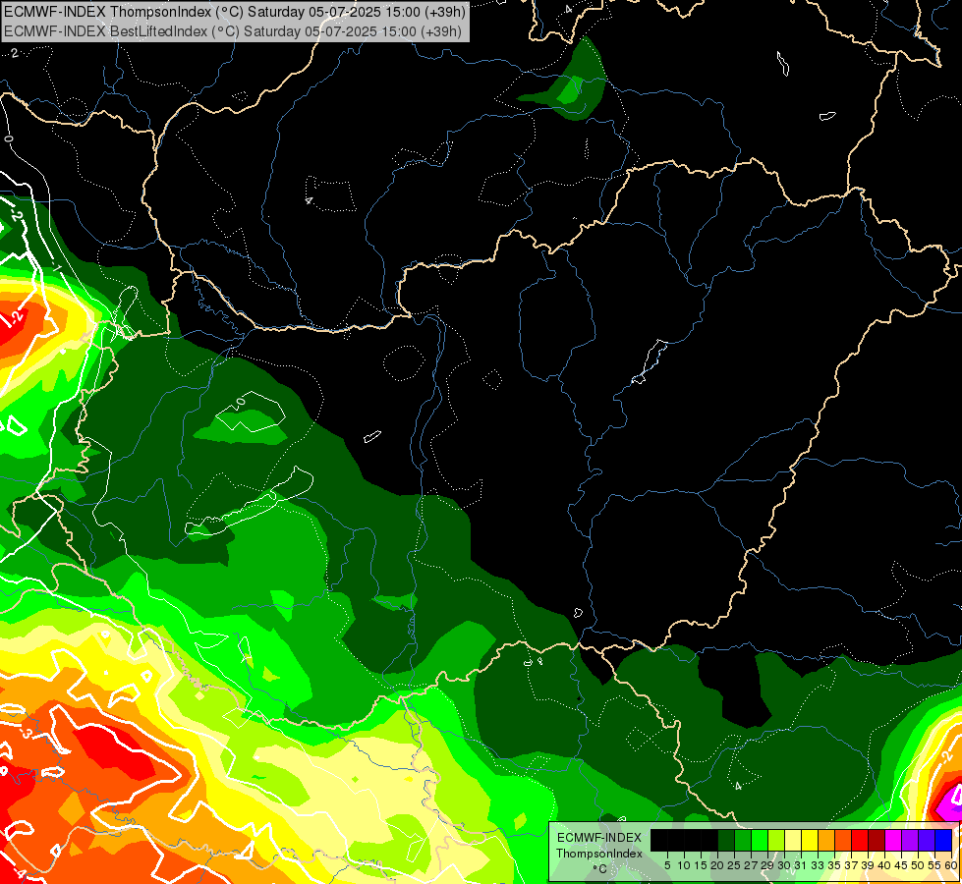Click the legend's ECMWF-INDEX label
Screen dimensions: 962x884
599,838
